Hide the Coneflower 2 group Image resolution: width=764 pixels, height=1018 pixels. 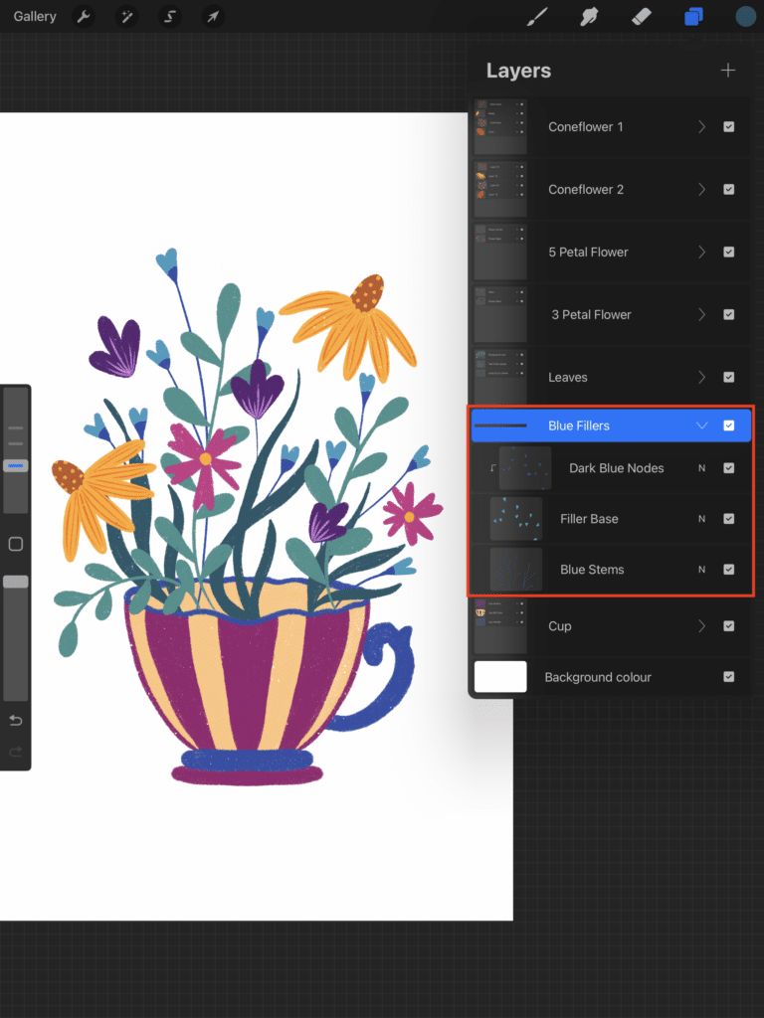click(729, 190)
